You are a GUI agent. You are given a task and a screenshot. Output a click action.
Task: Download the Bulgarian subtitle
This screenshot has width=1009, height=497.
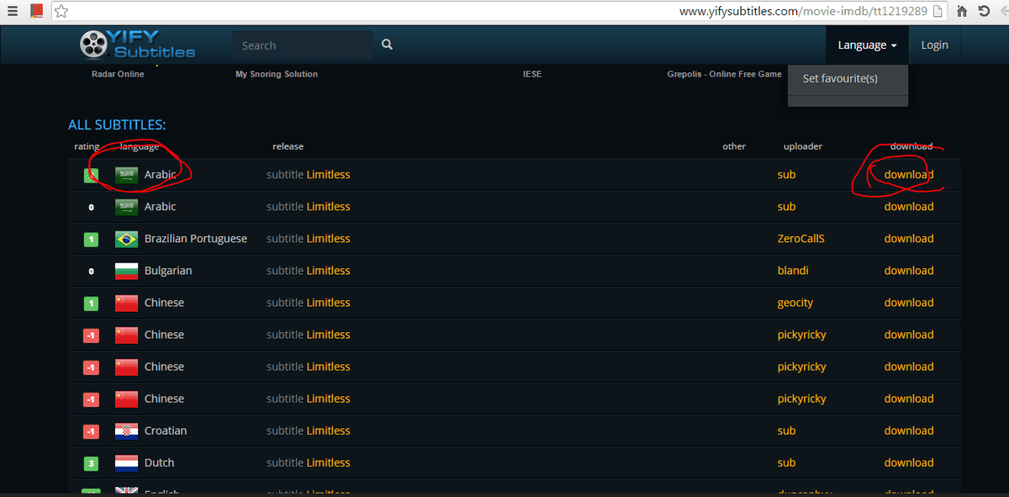908,271
